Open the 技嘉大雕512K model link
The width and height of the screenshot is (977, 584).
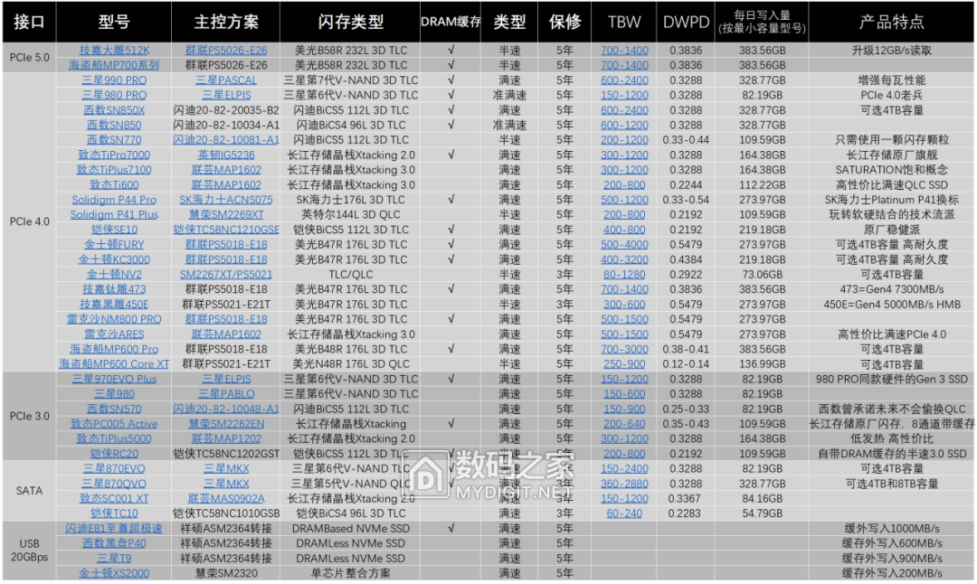(114, 51)
